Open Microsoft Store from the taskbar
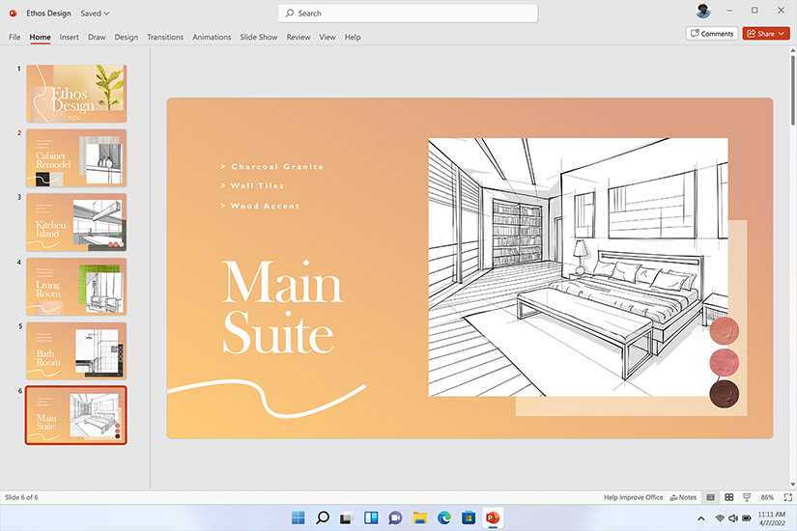Image resolution: width=797 pixels, height=531 pixels. pos(469,518)
